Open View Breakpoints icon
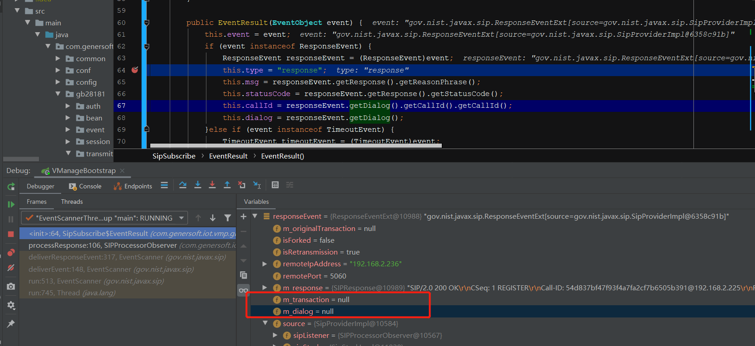Screen dimensions: 755x346 pyautogui.click(x=11, y=253)
